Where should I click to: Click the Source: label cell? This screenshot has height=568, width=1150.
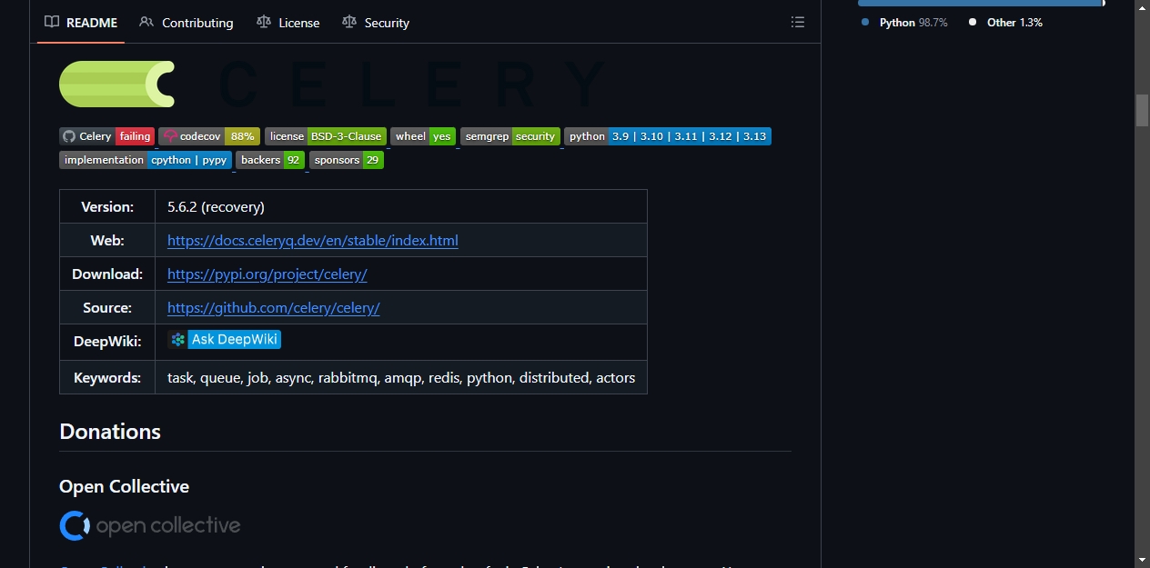point(107,308)
